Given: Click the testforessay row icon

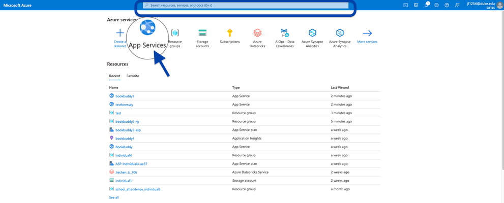Looking at the screenshot, I should pos(111,104).
